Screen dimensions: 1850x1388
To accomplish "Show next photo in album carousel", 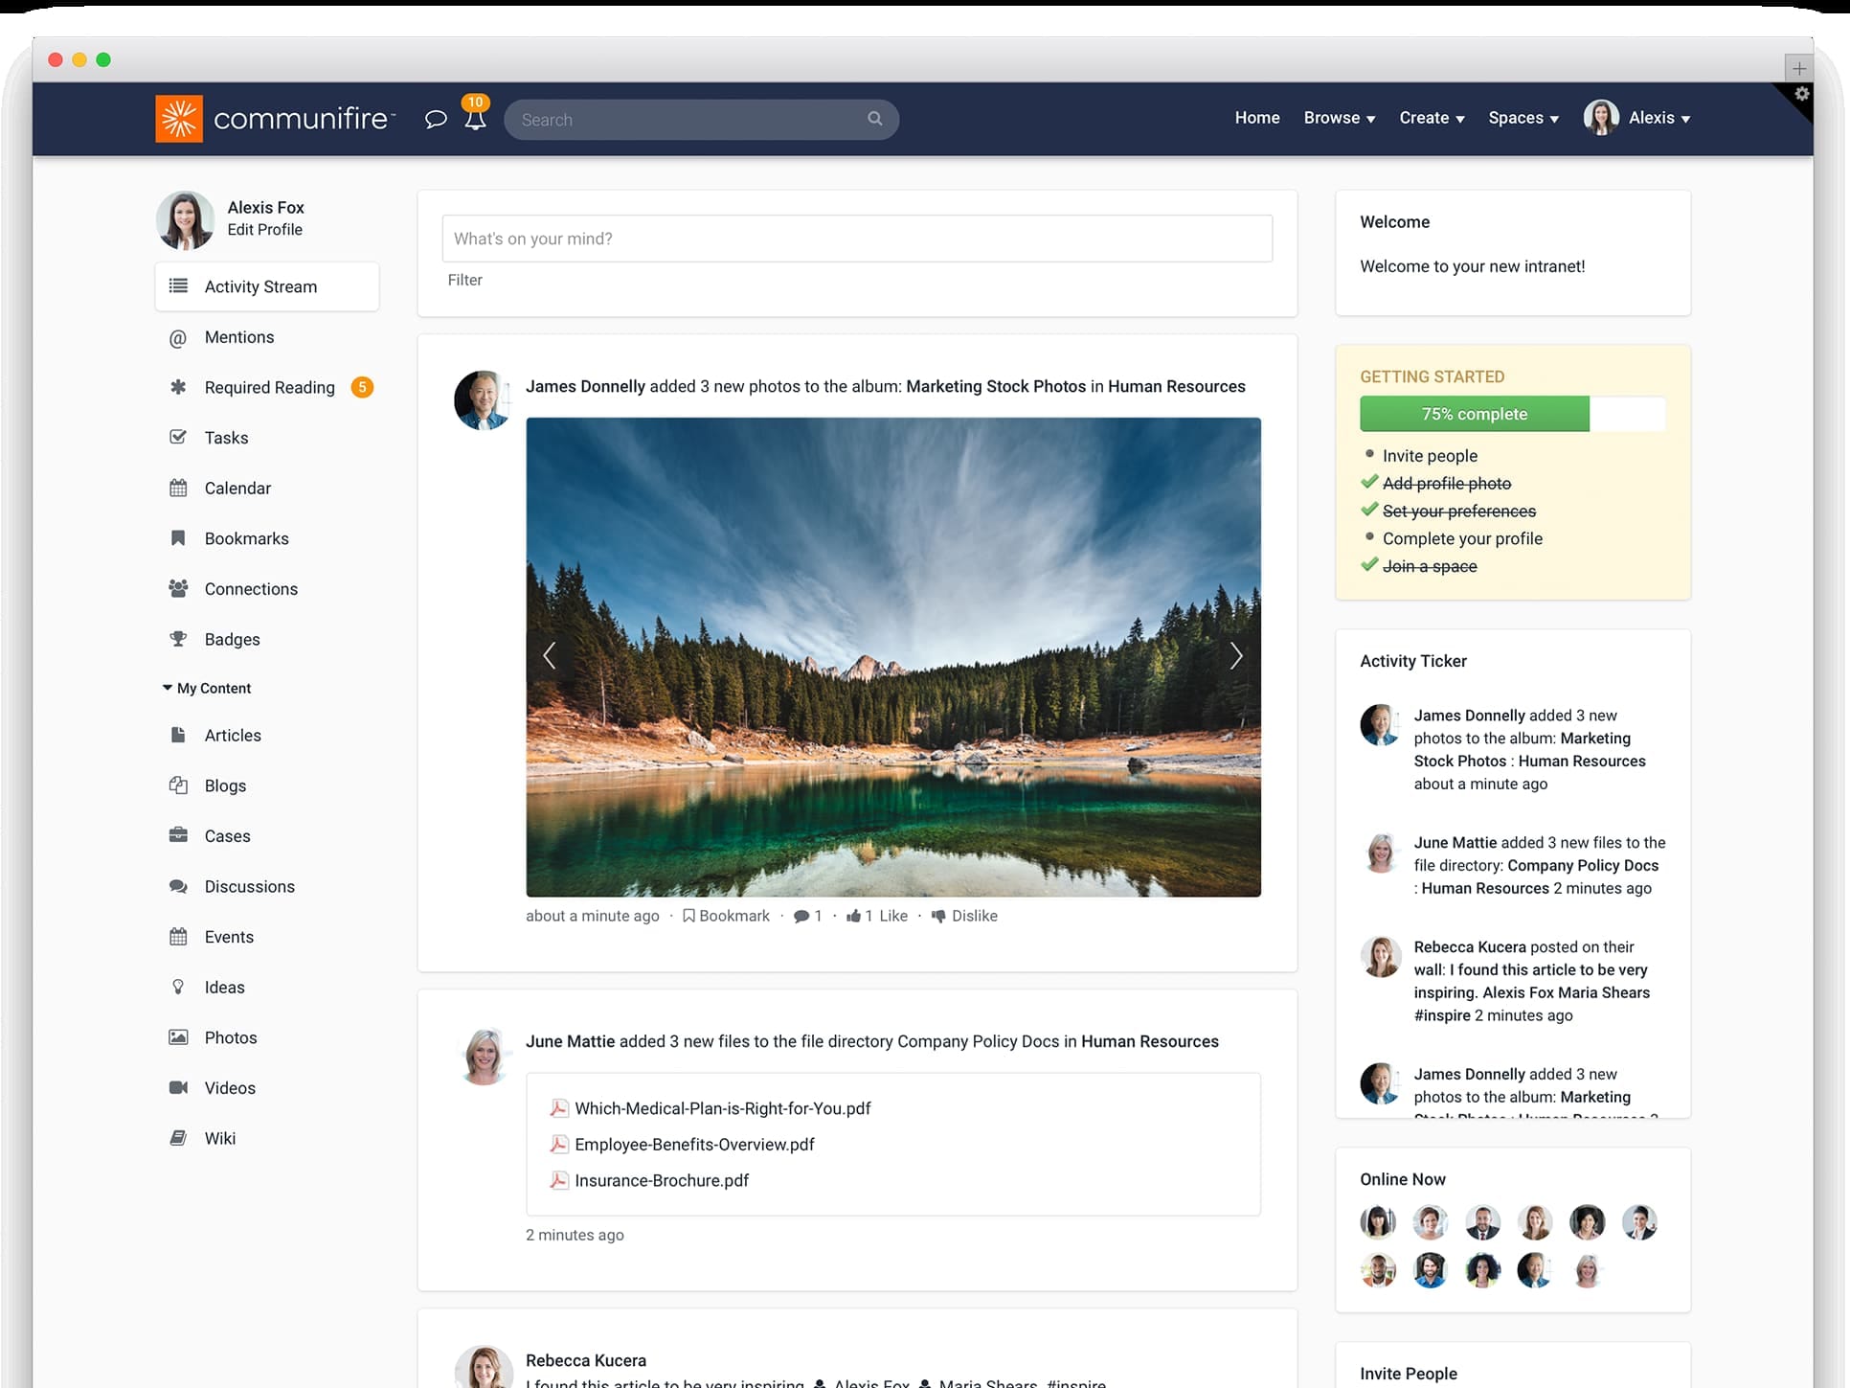I will pos(1236,656).
